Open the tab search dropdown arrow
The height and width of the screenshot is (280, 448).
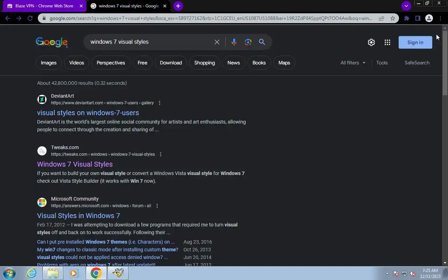click(x=406, y=6)
